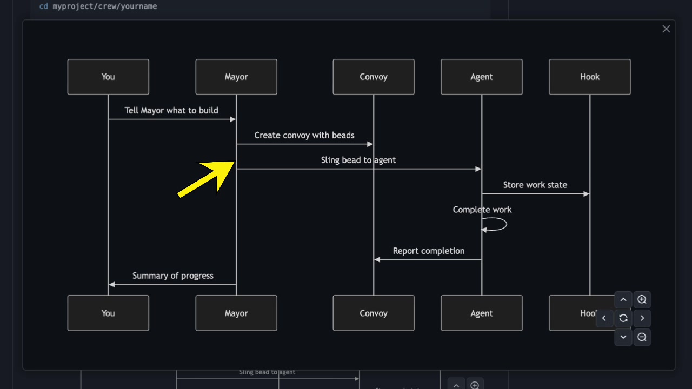Select the Convoy participant box at top

pyautogui.click(x=373, y=77)
